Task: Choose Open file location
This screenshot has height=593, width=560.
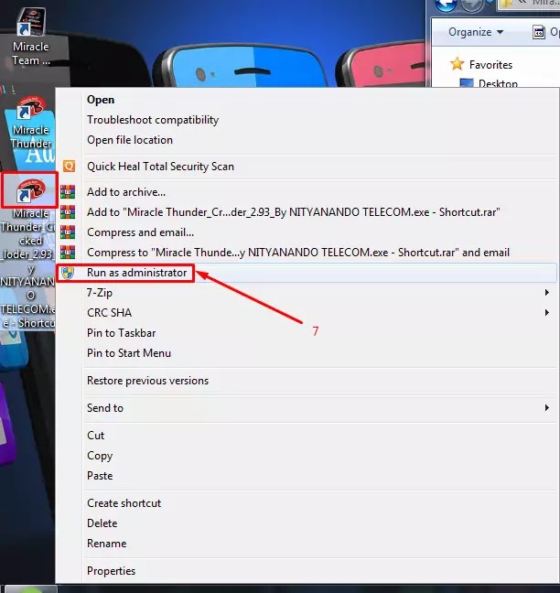Action: click(x=130, y=140)
